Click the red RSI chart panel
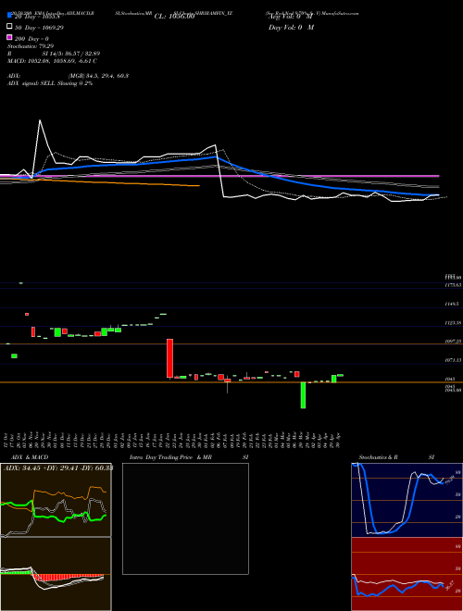Screen dimensions: 463x611 tap(407, 574)
